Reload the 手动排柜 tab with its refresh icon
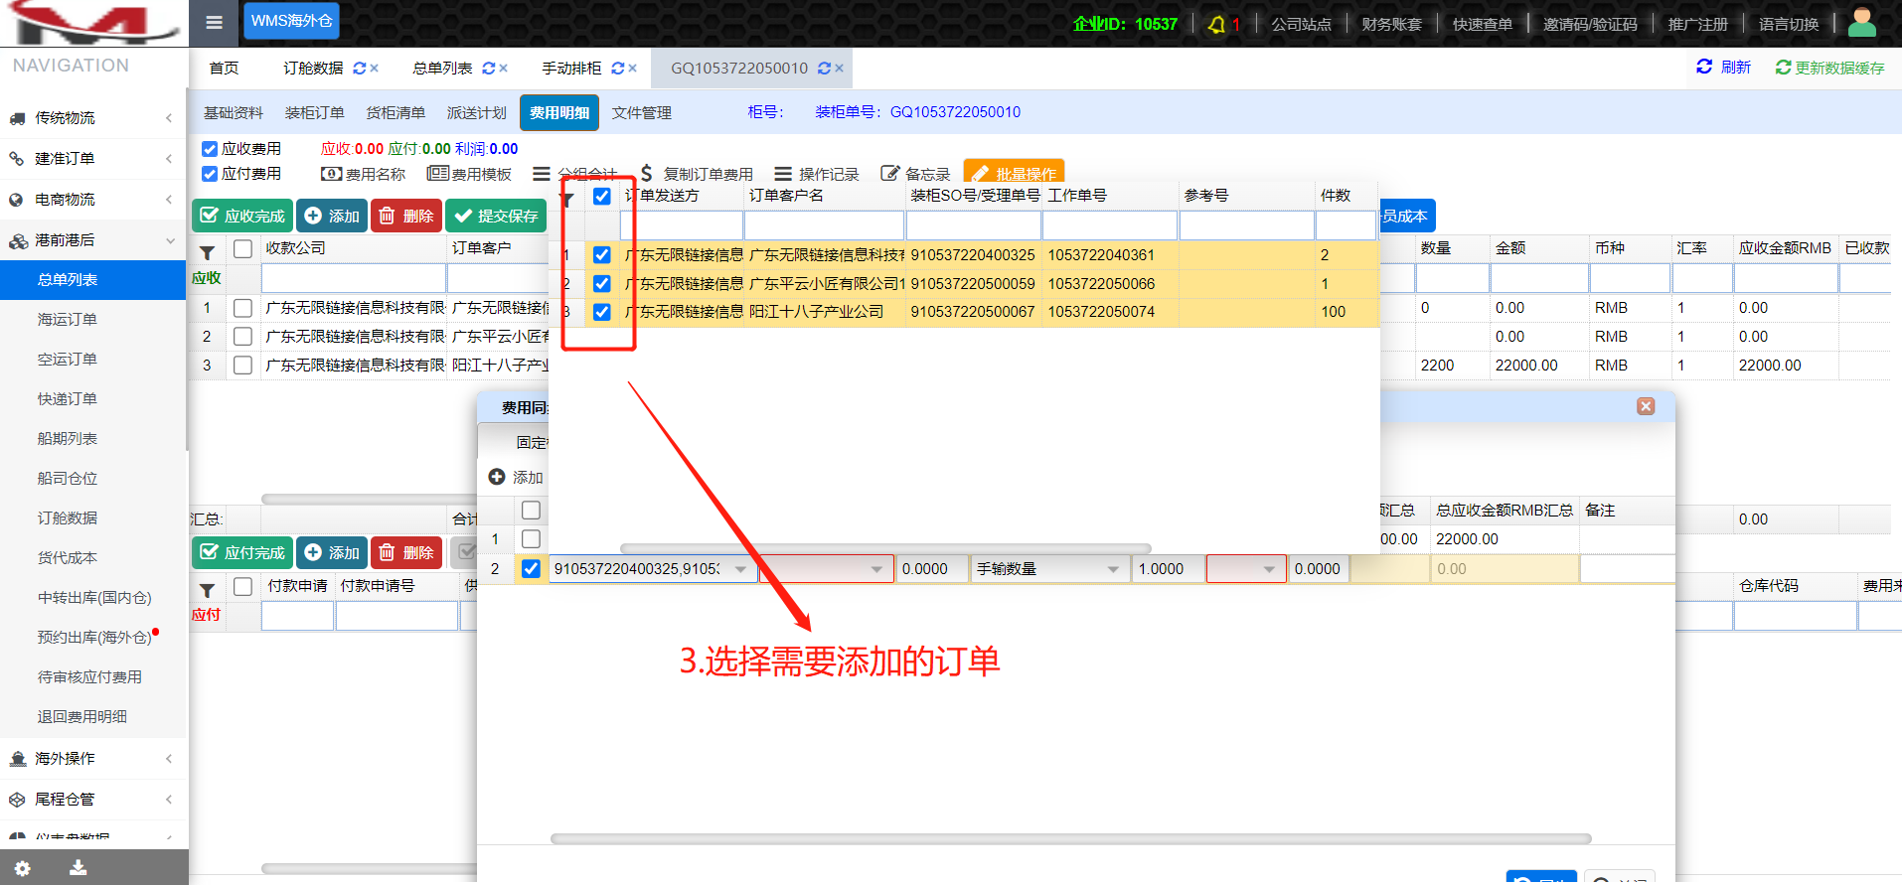 pyautogui.click(x=617, y=69)
